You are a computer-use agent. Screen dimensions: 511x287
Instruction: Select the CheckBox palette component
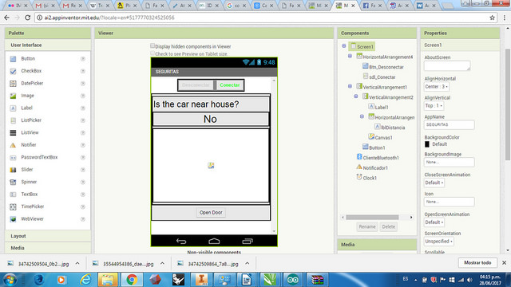[x=31, y=71]
